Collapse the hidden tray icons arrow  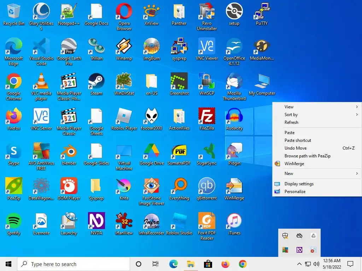299,264
